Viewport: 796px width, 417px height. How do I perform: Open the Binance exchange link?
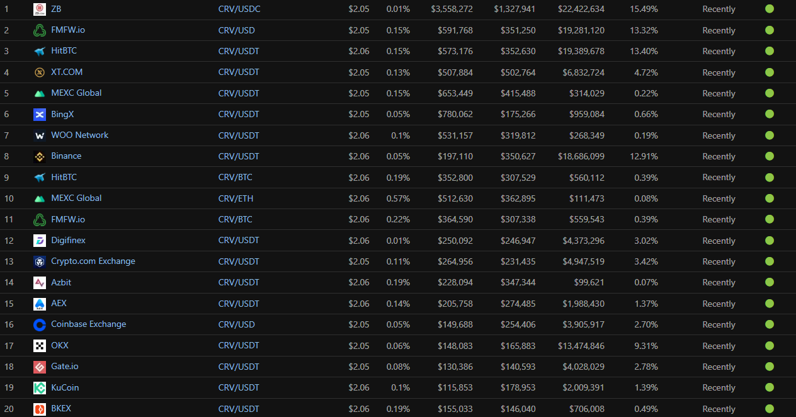(x=66, y=156)
